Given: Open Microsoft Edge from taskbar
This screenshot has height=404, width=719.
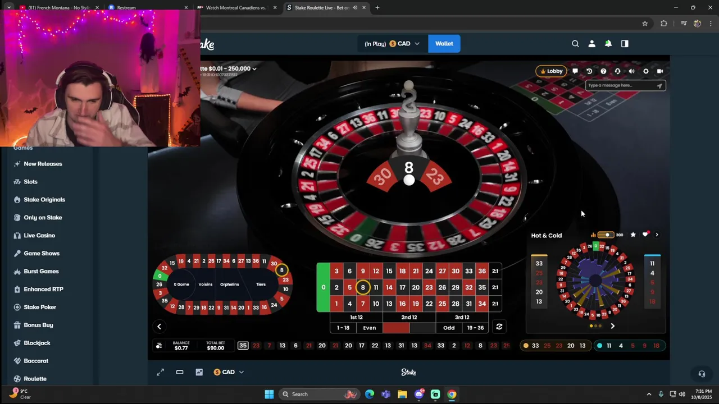Looking at the screenshot, I should tap(370, 394).
